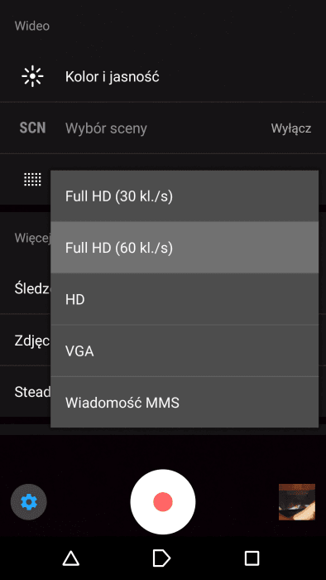Choose Full HD (60 kl./s) resolution
Image resolution: width=326 pixels, height=580 pixels.
[185, 248]
